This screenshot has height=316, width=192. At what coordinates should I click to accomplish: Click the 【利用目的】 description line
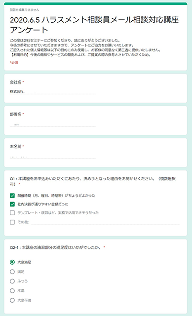coord(80,55)
